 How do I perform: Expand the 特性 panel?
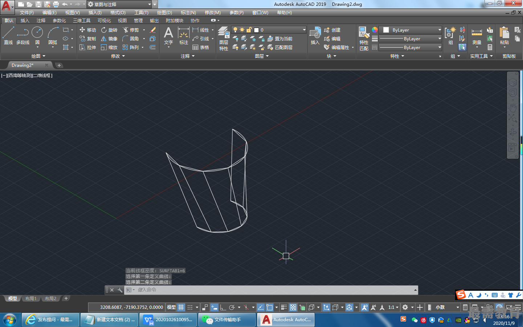pos(397,56)
